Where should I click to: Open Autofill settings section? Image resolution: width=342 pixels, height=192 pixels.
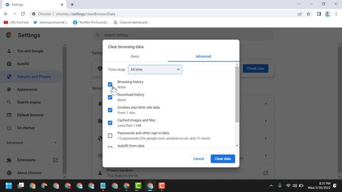[23, 64]
